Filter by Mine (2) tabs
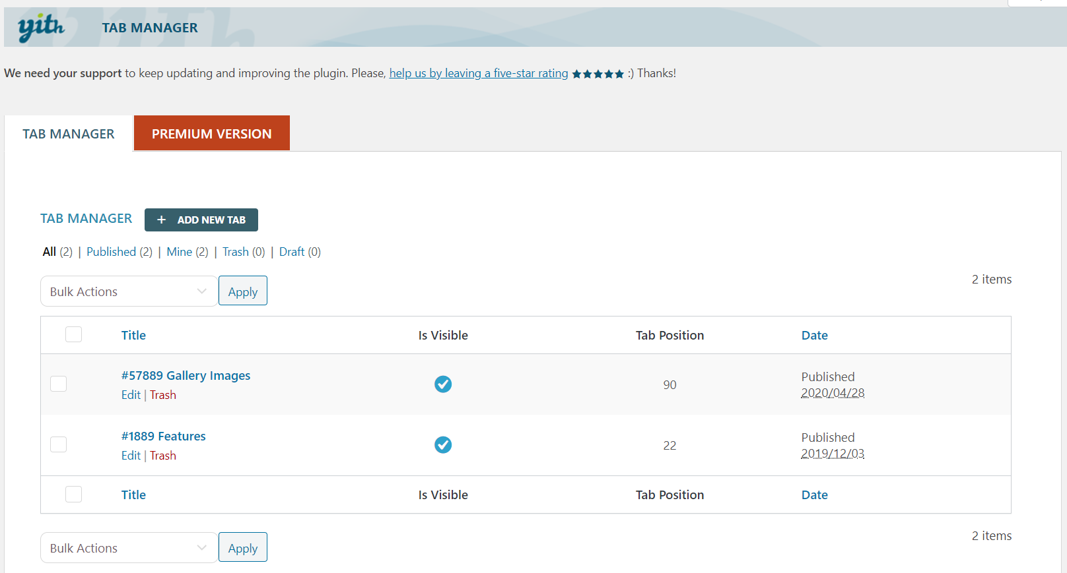The image size is (1067, 573). (x=188, y=252)
